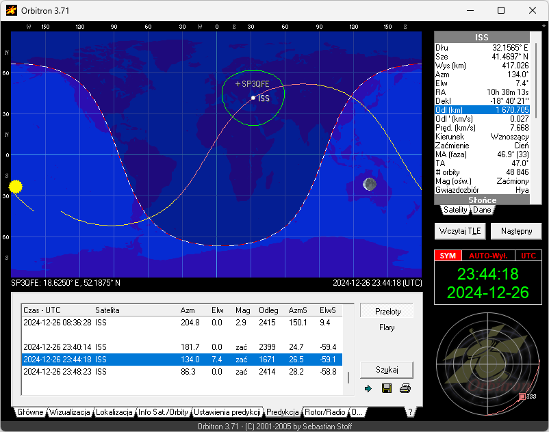Open the Rotor/Radio tab
Image resolution: width=549 pixels, height=432 pixels.
tap(325, 412)
